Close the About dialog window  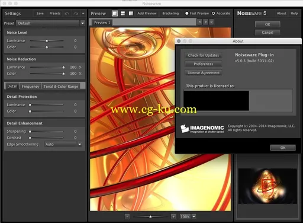click(x=179, y=41)
